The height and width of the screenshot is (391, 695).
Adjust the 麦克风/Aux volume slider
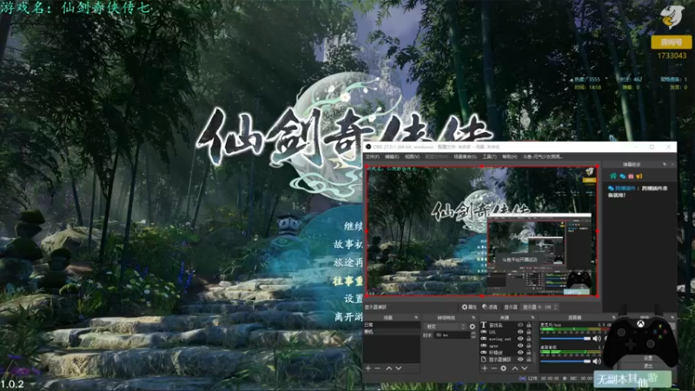(x=566, y=339)
